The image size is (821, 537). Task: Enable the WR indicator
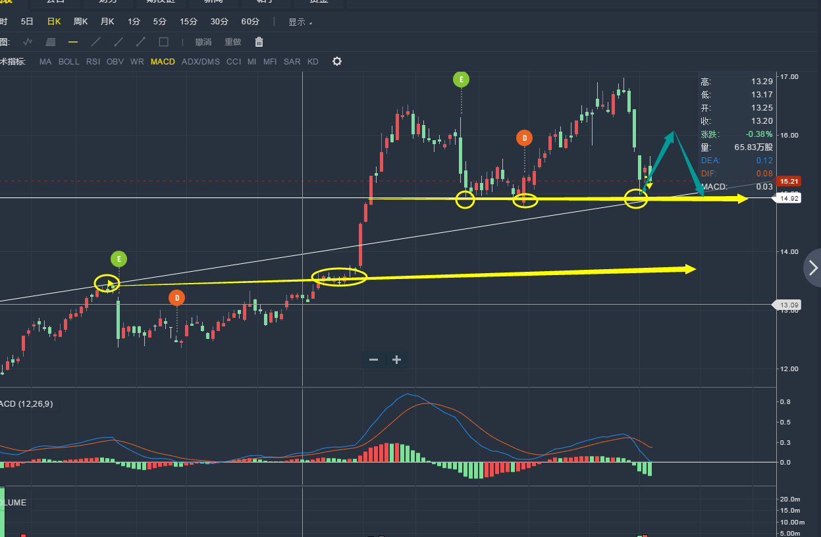click(137, 61)
